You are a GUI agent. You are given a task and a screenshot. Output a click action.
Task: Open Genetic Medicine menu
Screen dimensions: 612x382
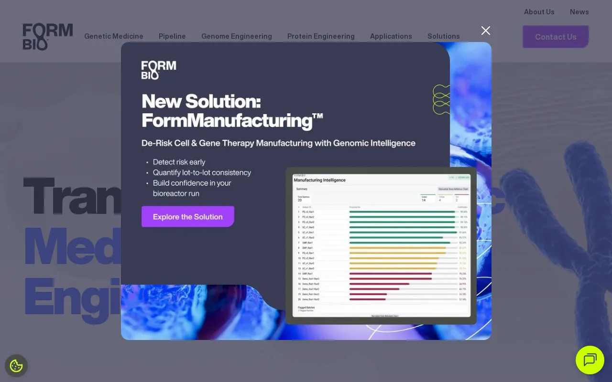coord(114,36)
